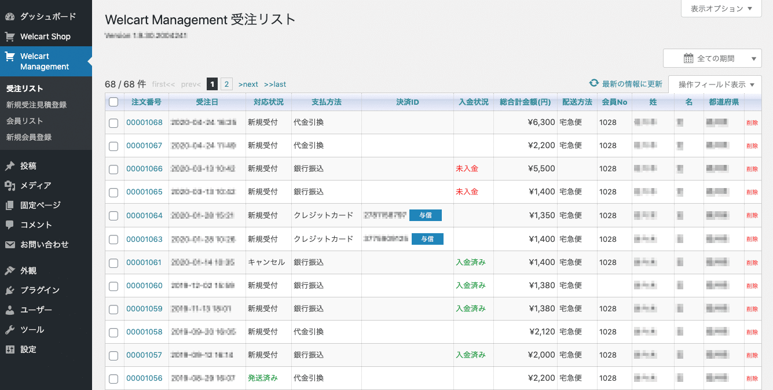Toggle the select-all checkbox in table header

[x=113, y=102]
